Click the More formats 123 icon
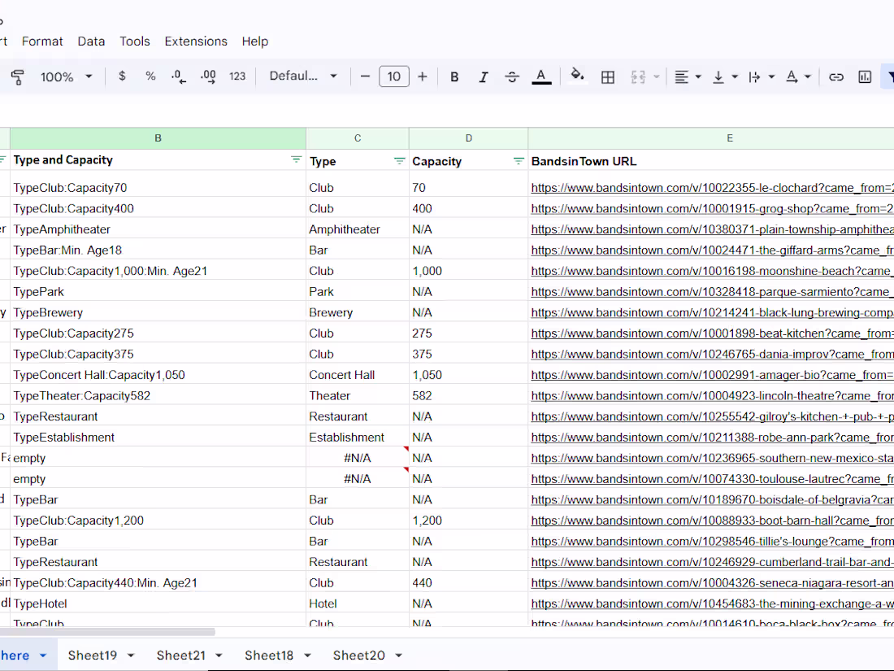 237,76
